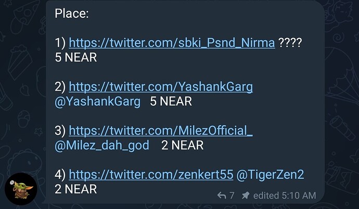Open the sbki_Psnd_Nirma Twitter link
The height and width of the screenshot is (209, 359).
pyautogui.click(x=171, y=43)
